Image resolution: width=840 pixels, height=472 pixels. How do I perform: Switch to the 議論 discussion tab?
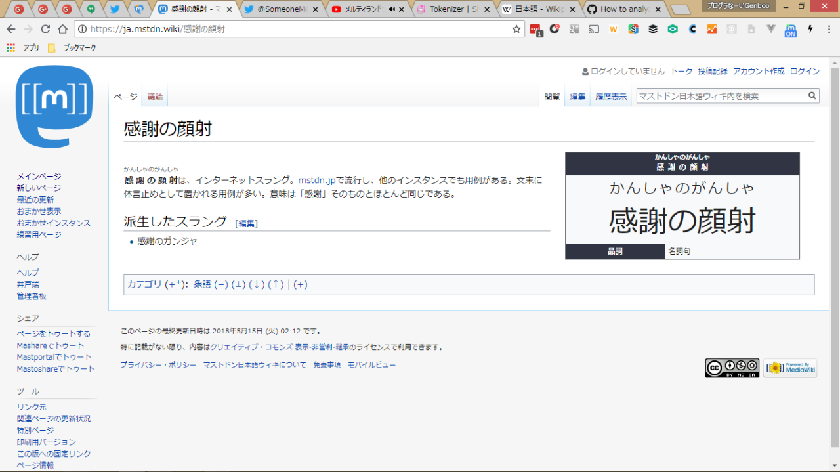(155, 97)
